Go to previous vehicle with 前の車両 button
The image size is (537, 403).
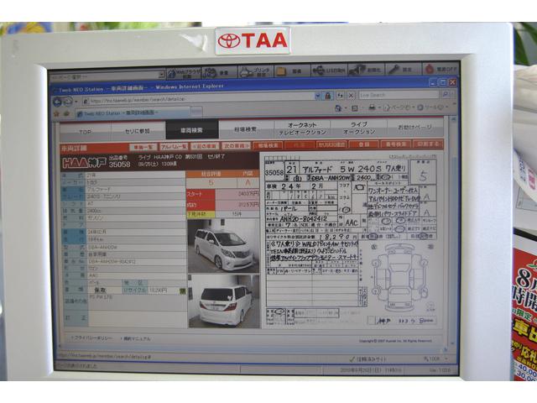205,146
